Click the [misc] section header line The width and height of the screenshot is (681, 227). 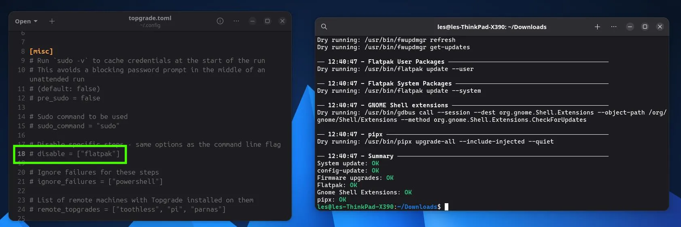[x=41, y=51]
